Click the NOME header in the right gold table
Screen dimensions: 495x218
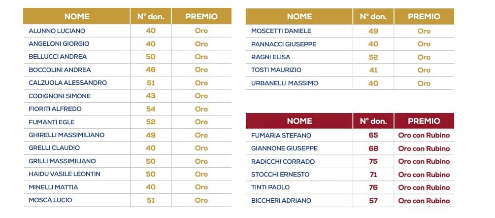(299, 16)
